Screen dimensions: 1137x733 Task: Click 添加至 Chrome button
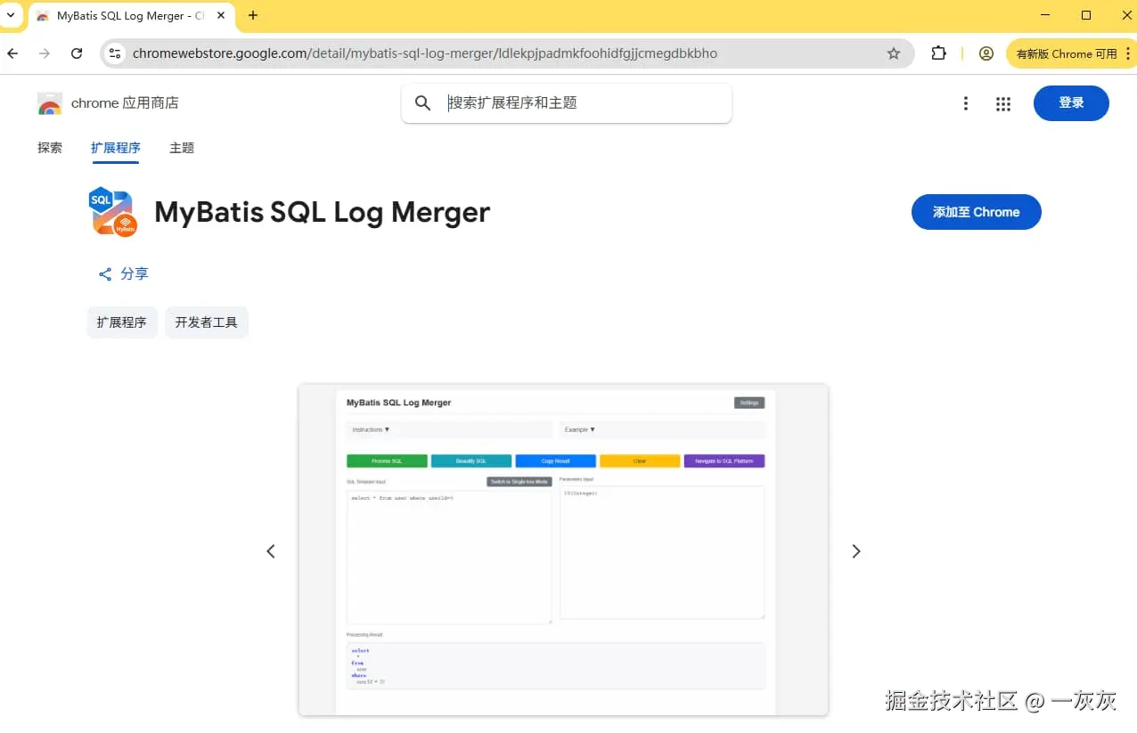(976, 212)
